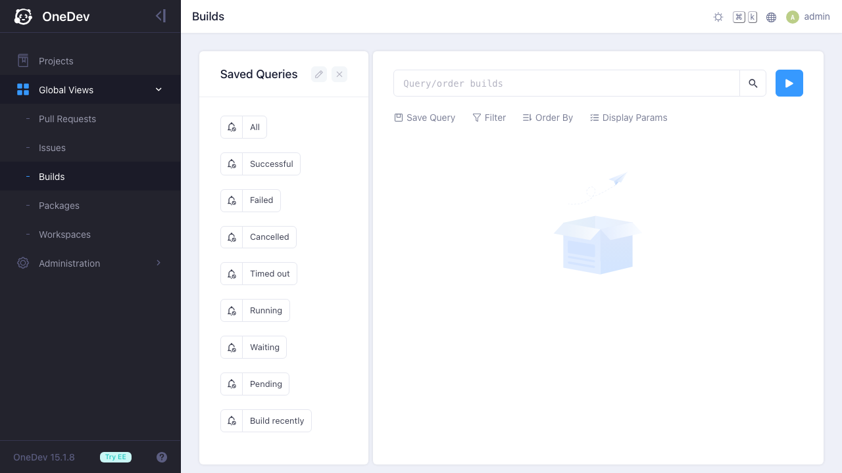The image size is (842, 473).
Task: Open the Filter dropdown
Action: [489, 118]
